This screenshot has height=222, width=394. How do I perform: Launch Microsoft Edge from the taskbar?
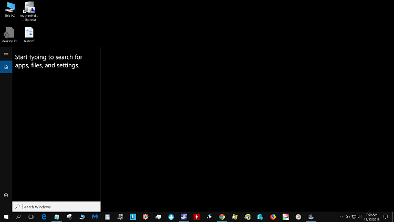[x=44, y=217]
